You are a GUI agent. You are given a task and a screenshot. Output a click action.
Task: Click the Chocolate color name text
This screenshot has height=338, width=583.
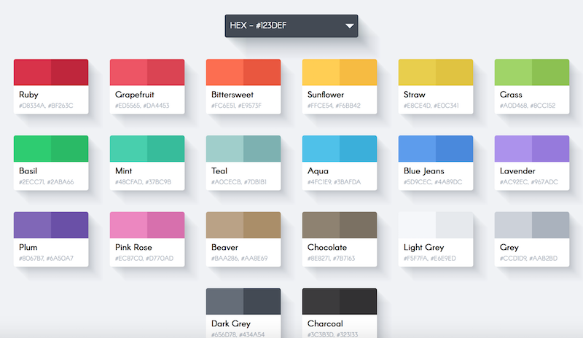coord(327,248)
